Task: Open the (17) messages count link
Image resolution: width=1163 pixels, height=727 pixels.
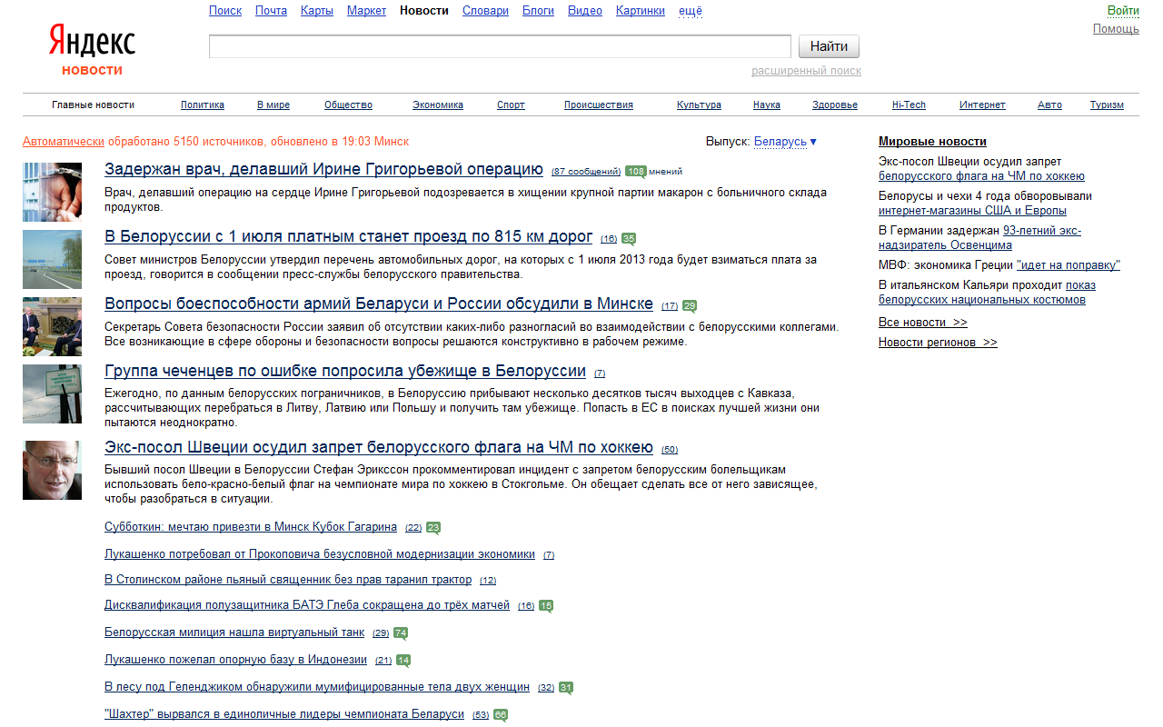Action: click(x=670, y=306)
